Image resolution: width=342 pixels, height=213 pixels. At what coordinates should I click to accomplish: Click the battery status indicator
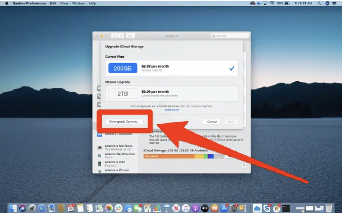click(x=283, y=3)
